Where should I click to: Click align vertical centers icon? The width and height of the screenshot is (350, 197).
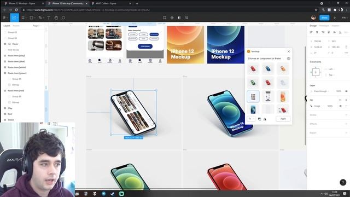tap(334, 32)
